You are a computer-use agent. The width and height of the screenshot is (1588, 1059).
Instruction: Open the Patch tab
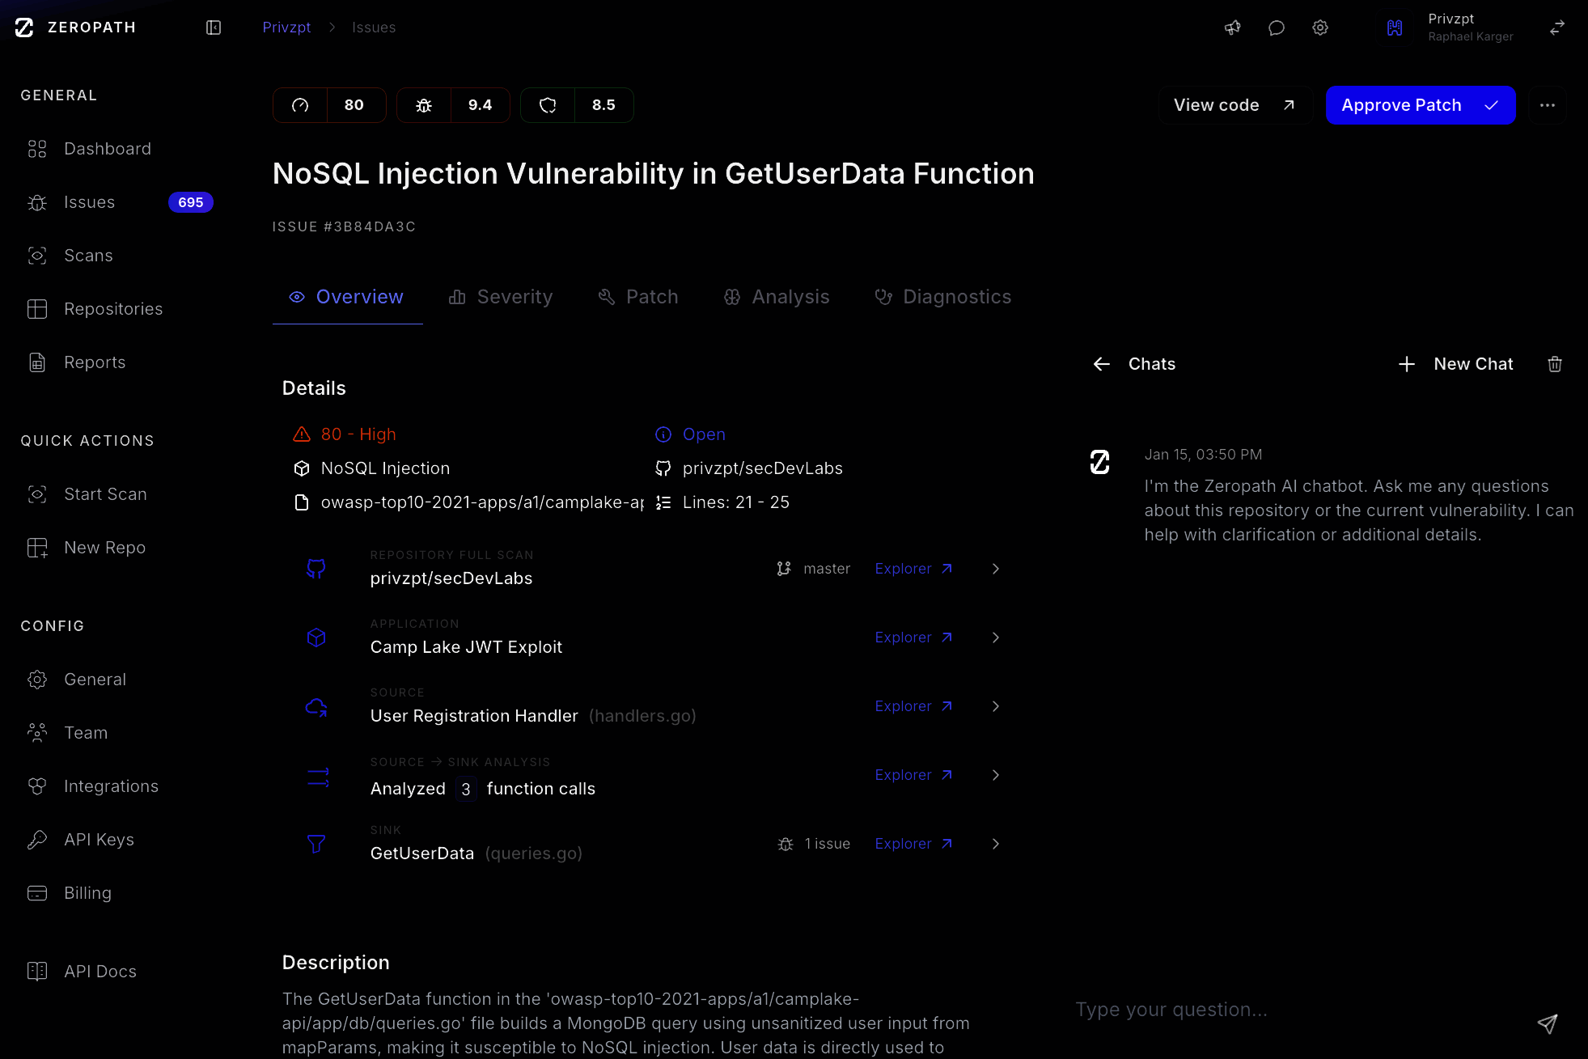coord(638,297)
